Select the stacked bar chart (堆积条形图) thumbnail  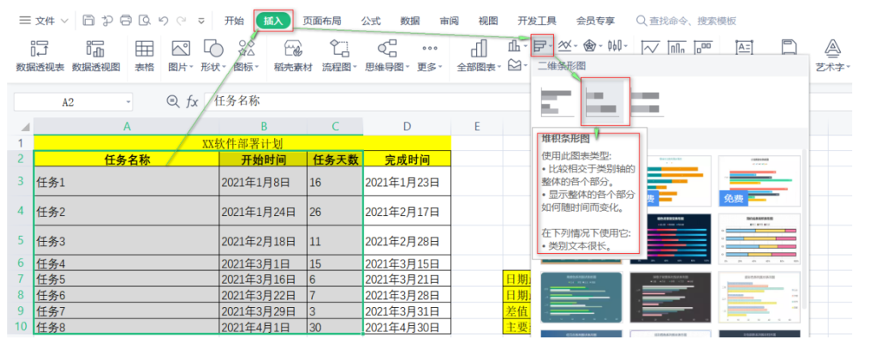click(x=605, y=101)
